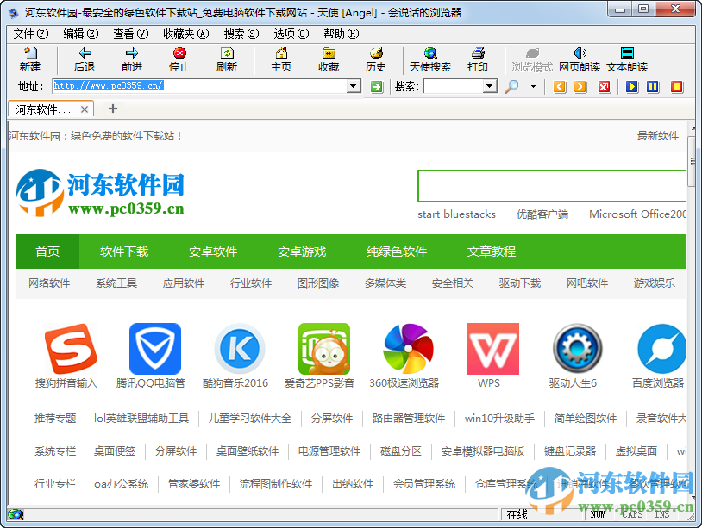Open the 文件 menu
The image size is (702, 528).
30,34
